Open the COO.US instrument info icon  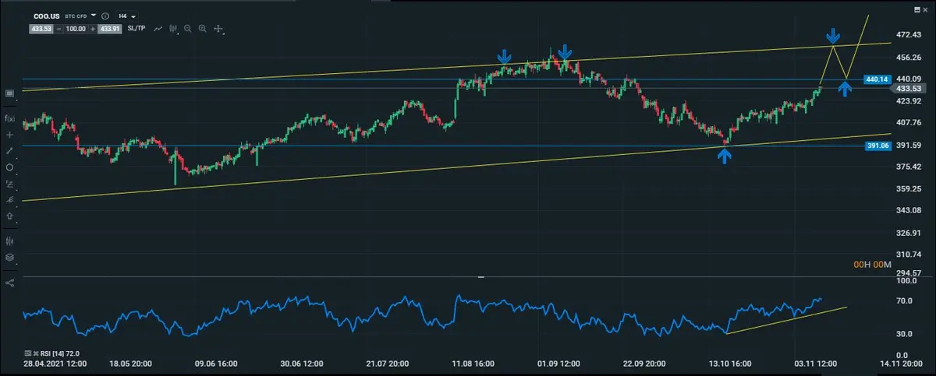[x=105, y=16]
